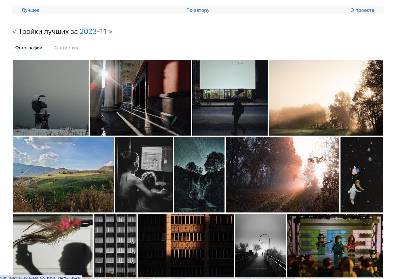Viewport: 397px width, 279px height.
Task: Open the black-and-white children at computer photo
Action: pyautogui.click(x=143, y=175)
